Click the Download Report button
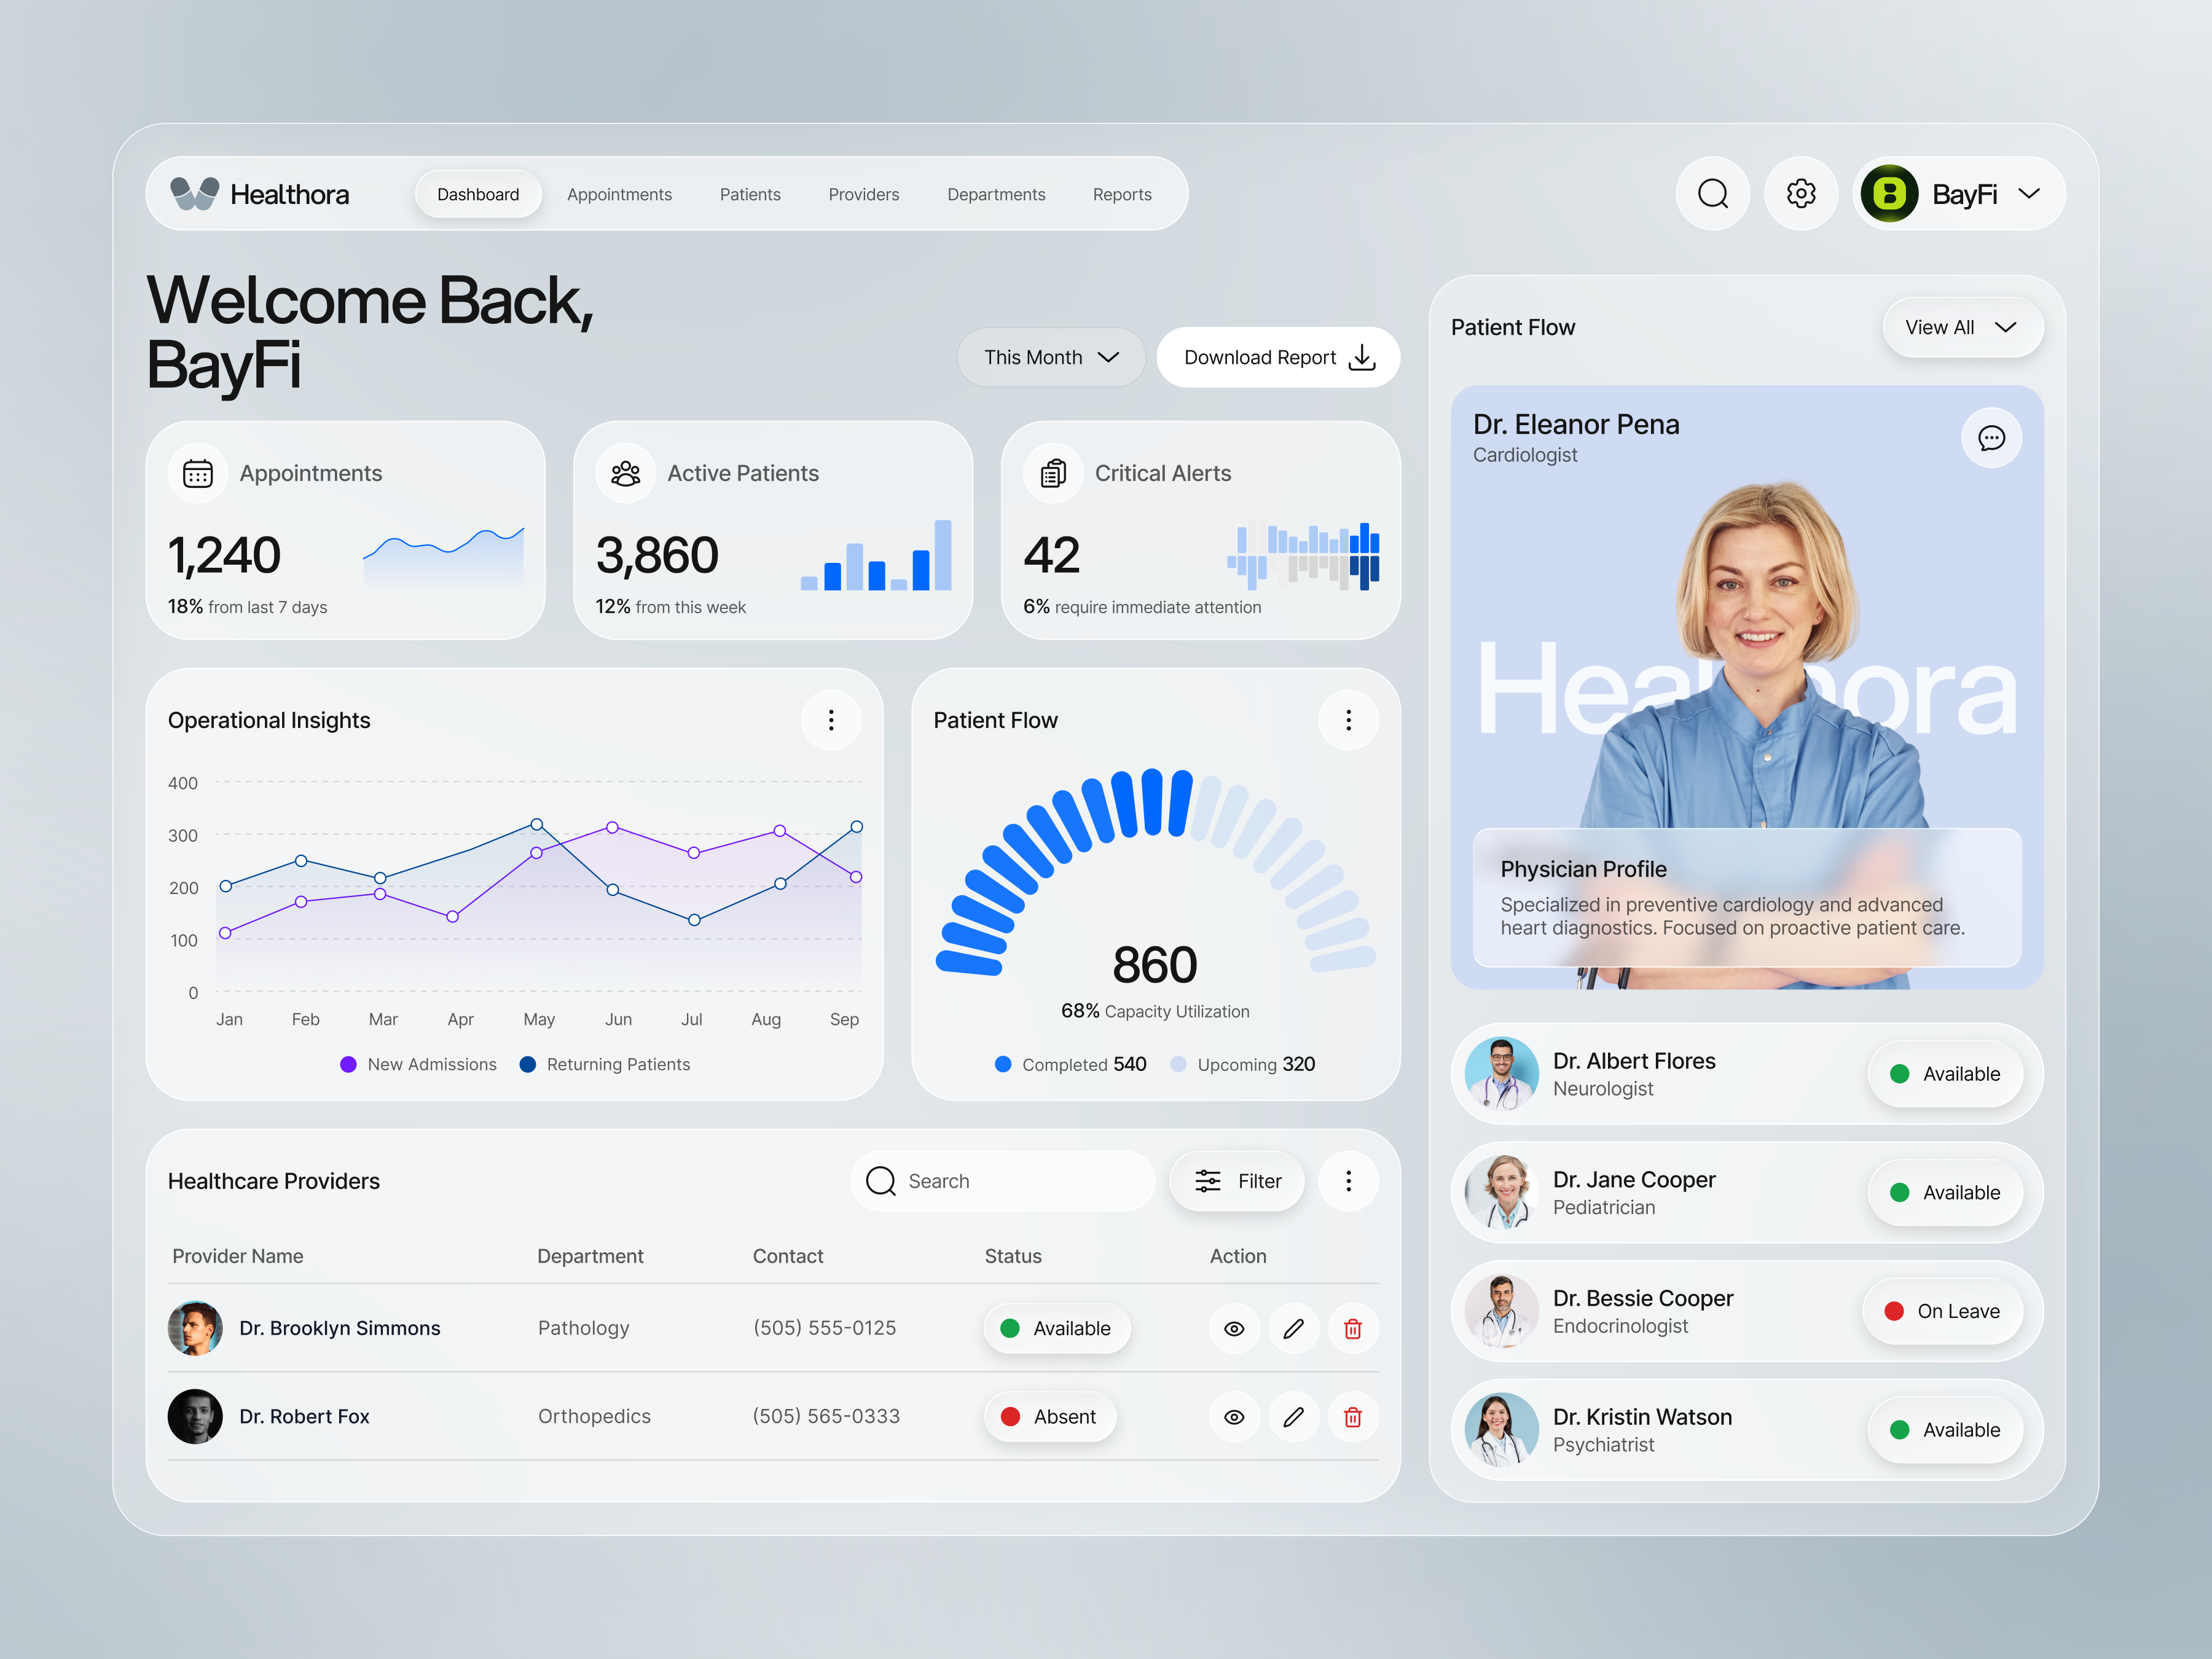Screen dimensions: 2212x1659 coord(1278,357)
